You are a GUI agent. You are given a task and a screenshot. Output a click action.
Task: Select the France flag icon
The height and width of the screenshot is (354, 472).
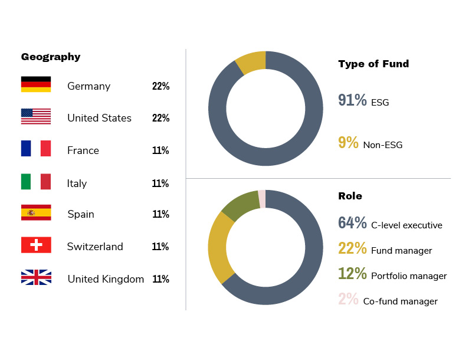click(36, 148)
